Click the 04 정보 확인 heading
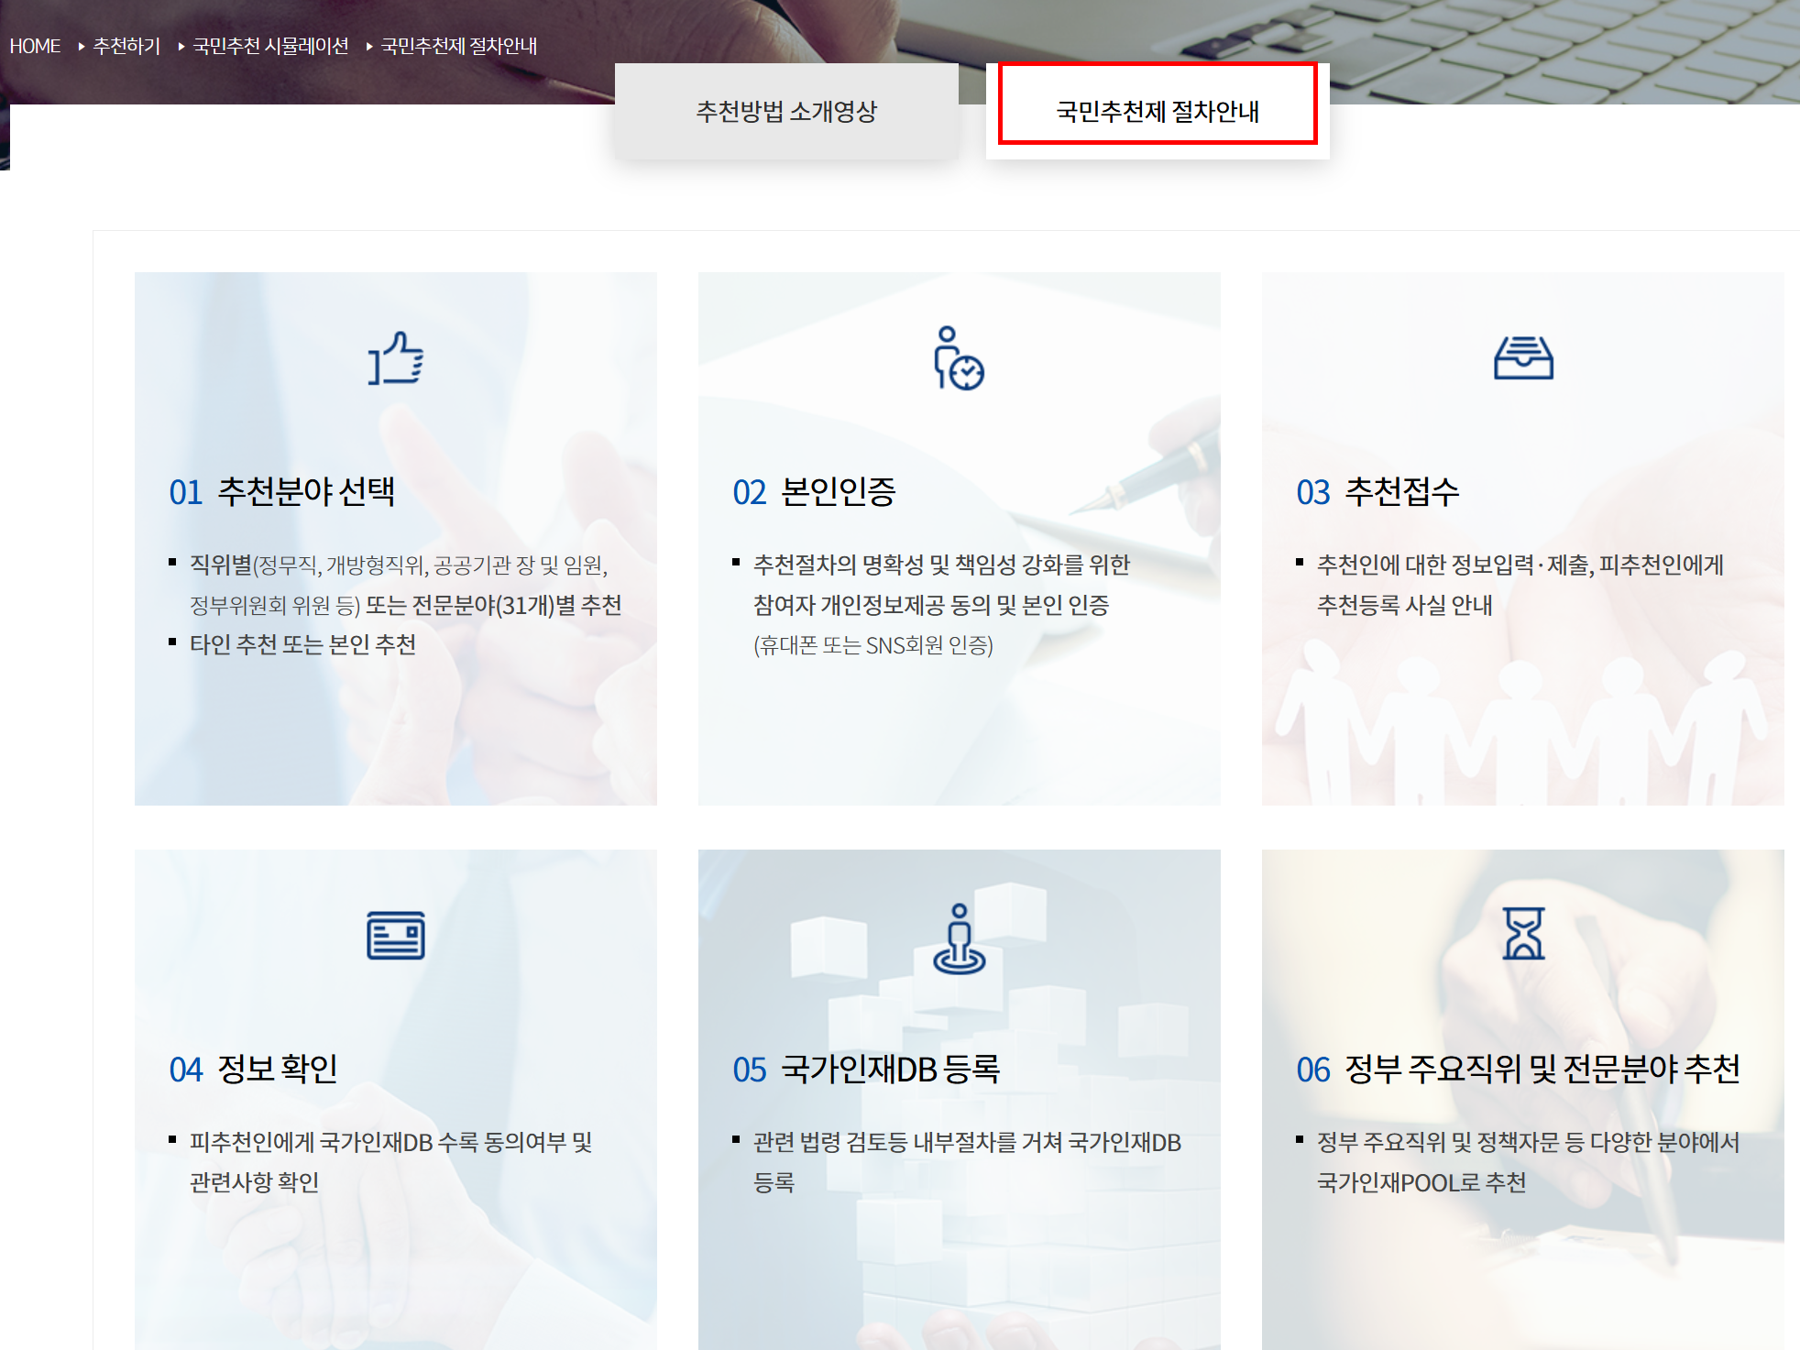Viewport: 1800px width, 1350px height. tap(254, 1070)
